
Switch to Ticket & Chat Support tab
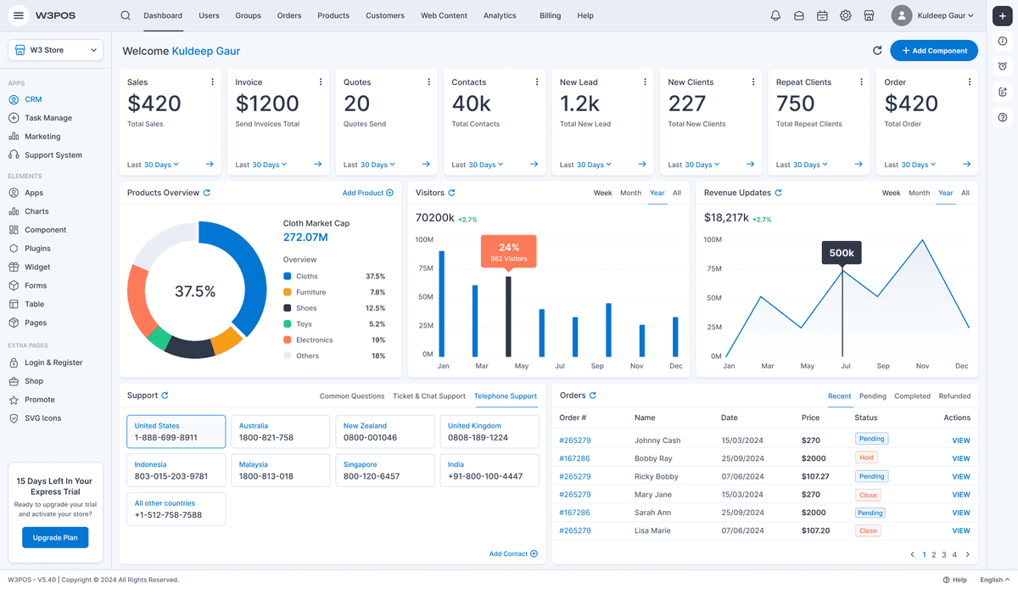tap(429, 396)
